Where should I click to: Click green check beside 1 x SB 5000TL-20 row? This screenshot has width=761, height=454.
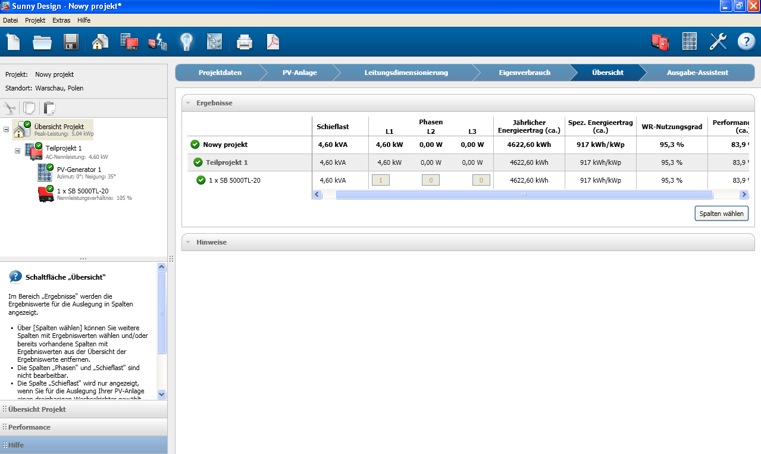tap(201, 180)
